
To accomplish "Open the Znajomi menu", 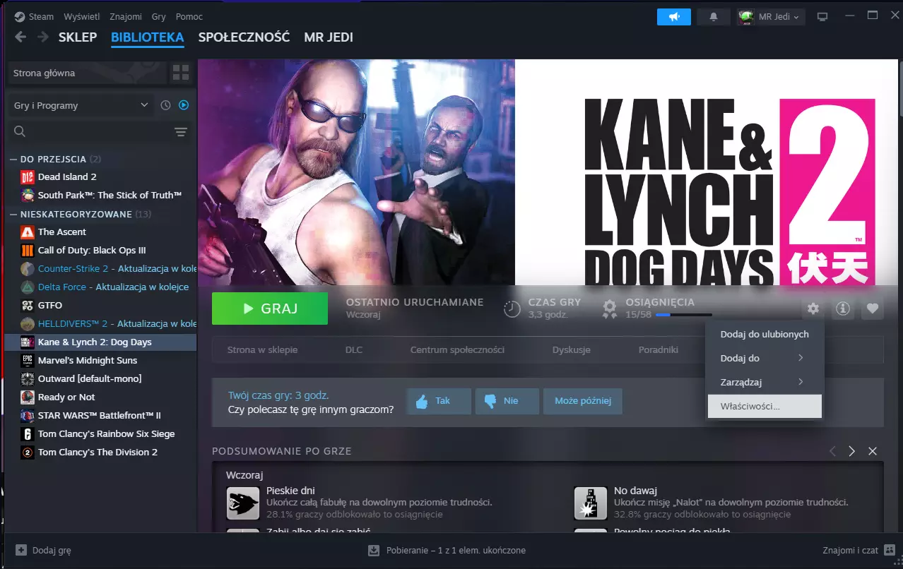I will pyautogui.click(x=125, y=16).
